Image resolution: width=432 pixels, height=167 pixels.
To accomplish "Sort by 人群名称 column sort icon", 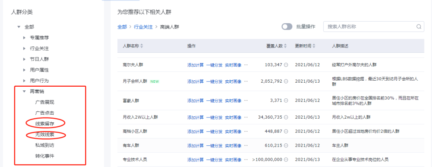I will (x=142, y=46).
